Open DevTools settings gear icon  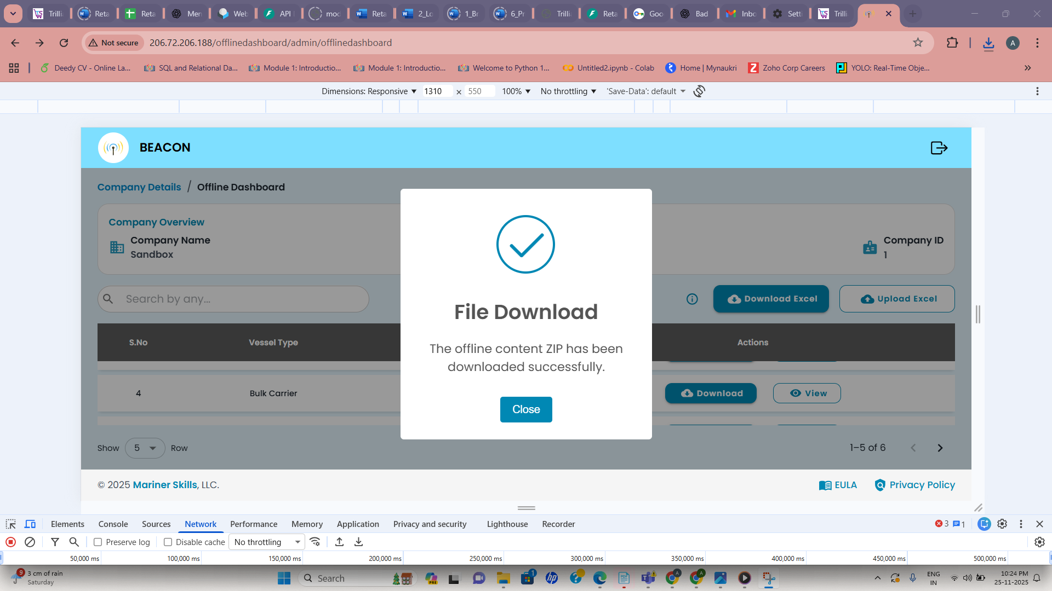coord(1002,524)
